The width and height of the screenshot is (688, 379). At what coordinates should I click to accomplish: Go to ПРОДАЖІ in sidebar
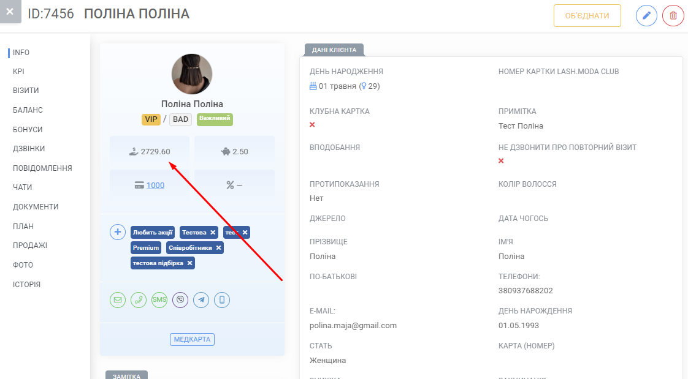pos(30,246)
